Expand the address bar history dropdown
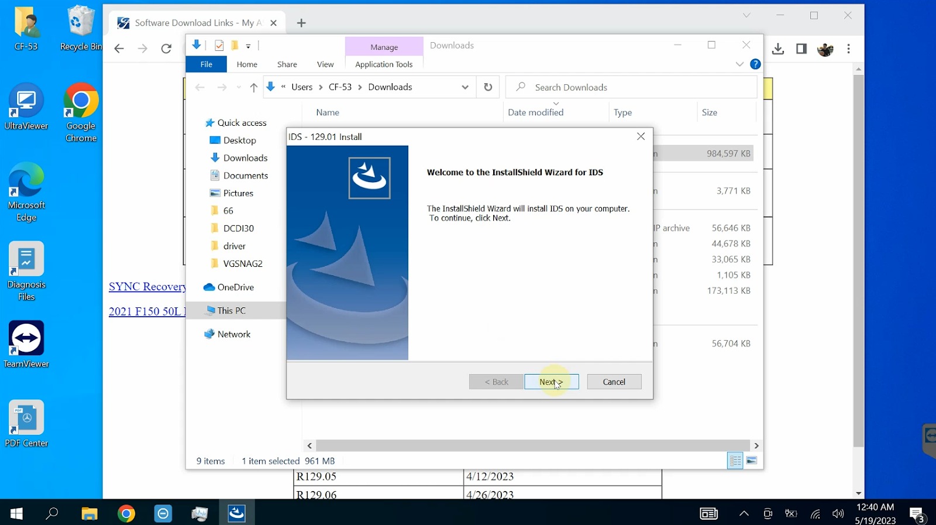The image size is (936, 525). pos(465,87)
